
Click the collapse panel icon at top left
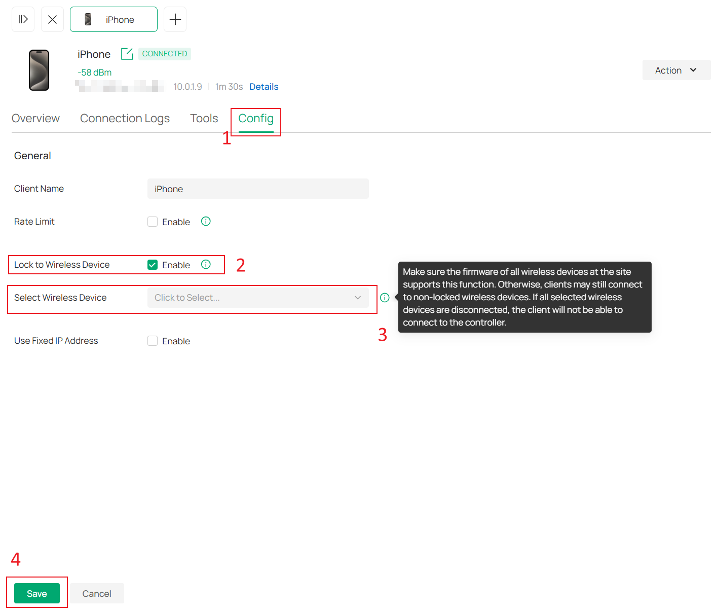(x=23, y=19)
